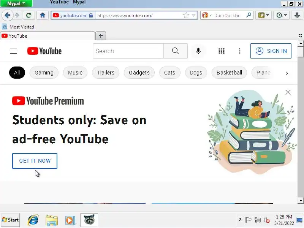Viewport: 304px width, 228px height.
Task: Bookmark this page with the star icon
Action: [x=186, y=15]
